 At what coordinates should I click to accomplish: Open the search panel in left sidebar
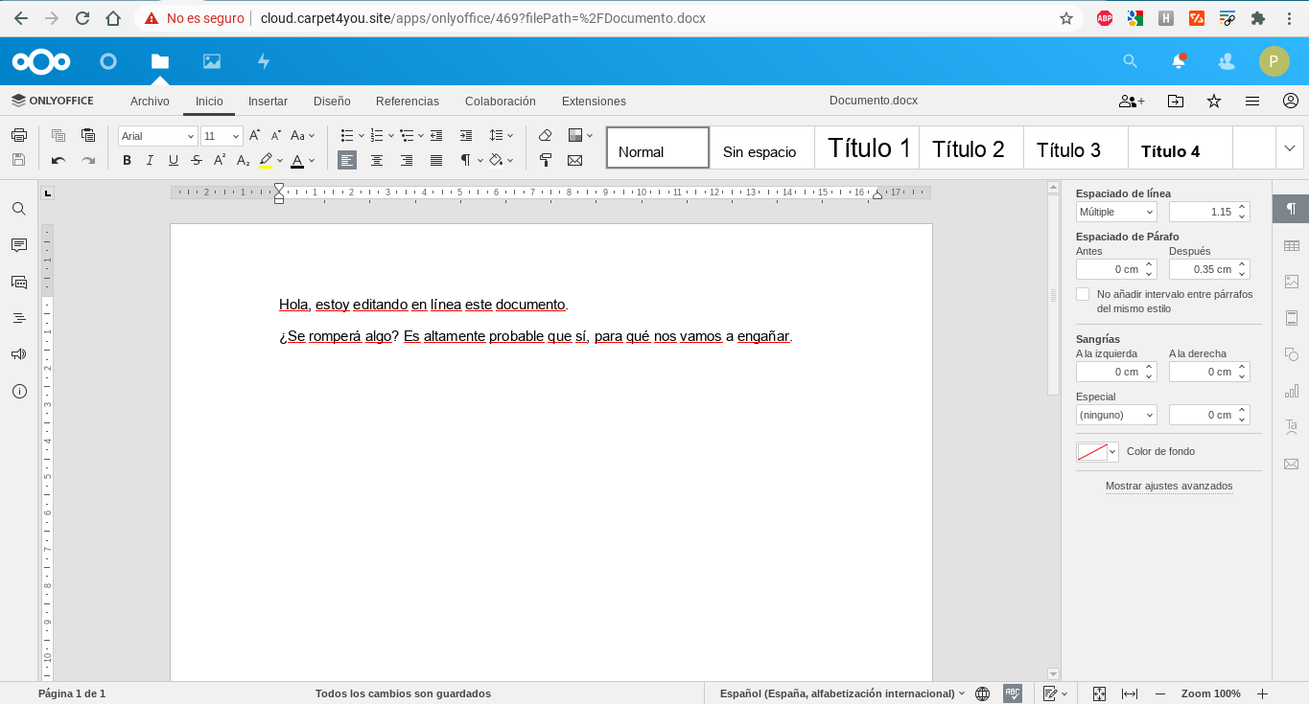[18, 208]
